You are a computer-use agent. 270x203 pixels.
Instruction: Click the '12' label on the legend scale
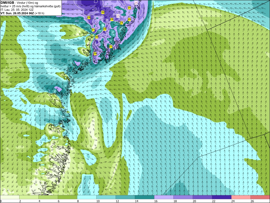tap(117, 201)
